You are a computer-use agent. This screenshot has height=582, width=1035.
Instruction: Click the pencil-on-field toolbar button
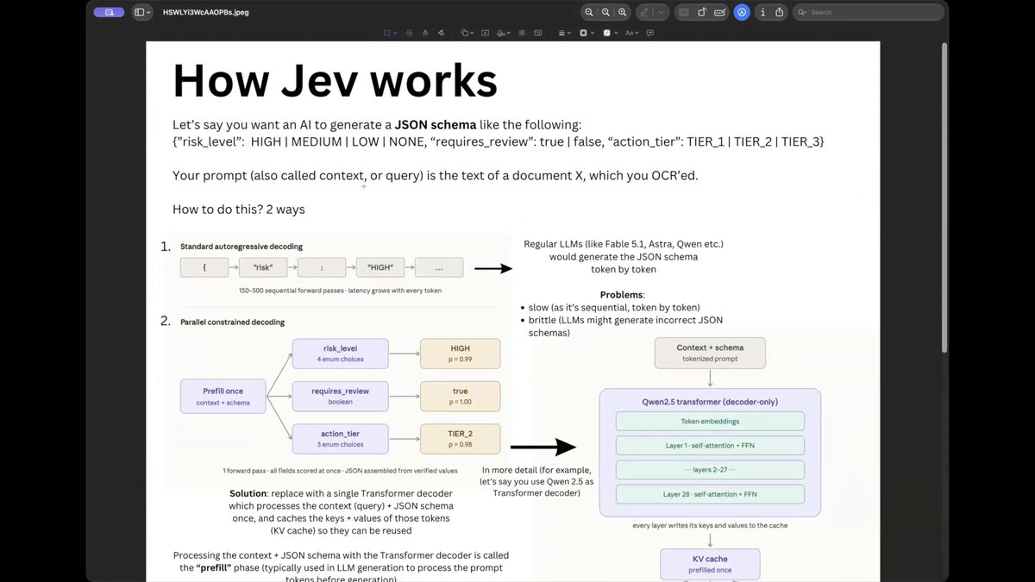click(719, 12)
